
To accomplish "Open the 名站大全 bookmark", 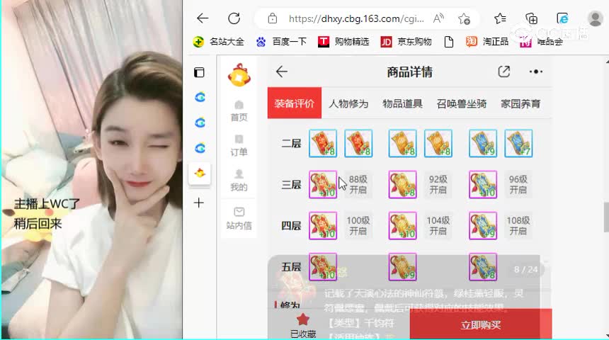I will 219,42.
